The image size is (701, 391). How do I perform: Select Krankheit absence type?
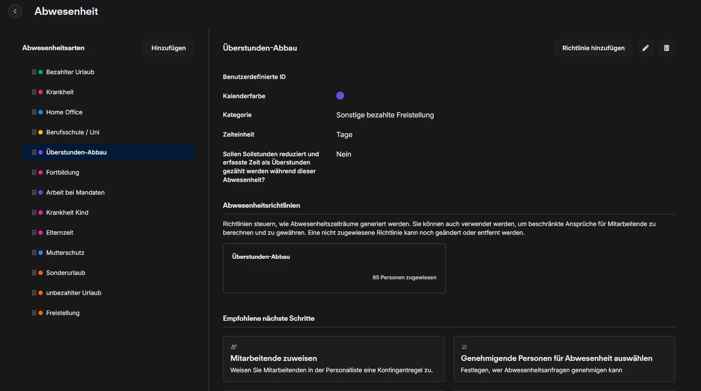pyautogui.click(x=108, y=92)
